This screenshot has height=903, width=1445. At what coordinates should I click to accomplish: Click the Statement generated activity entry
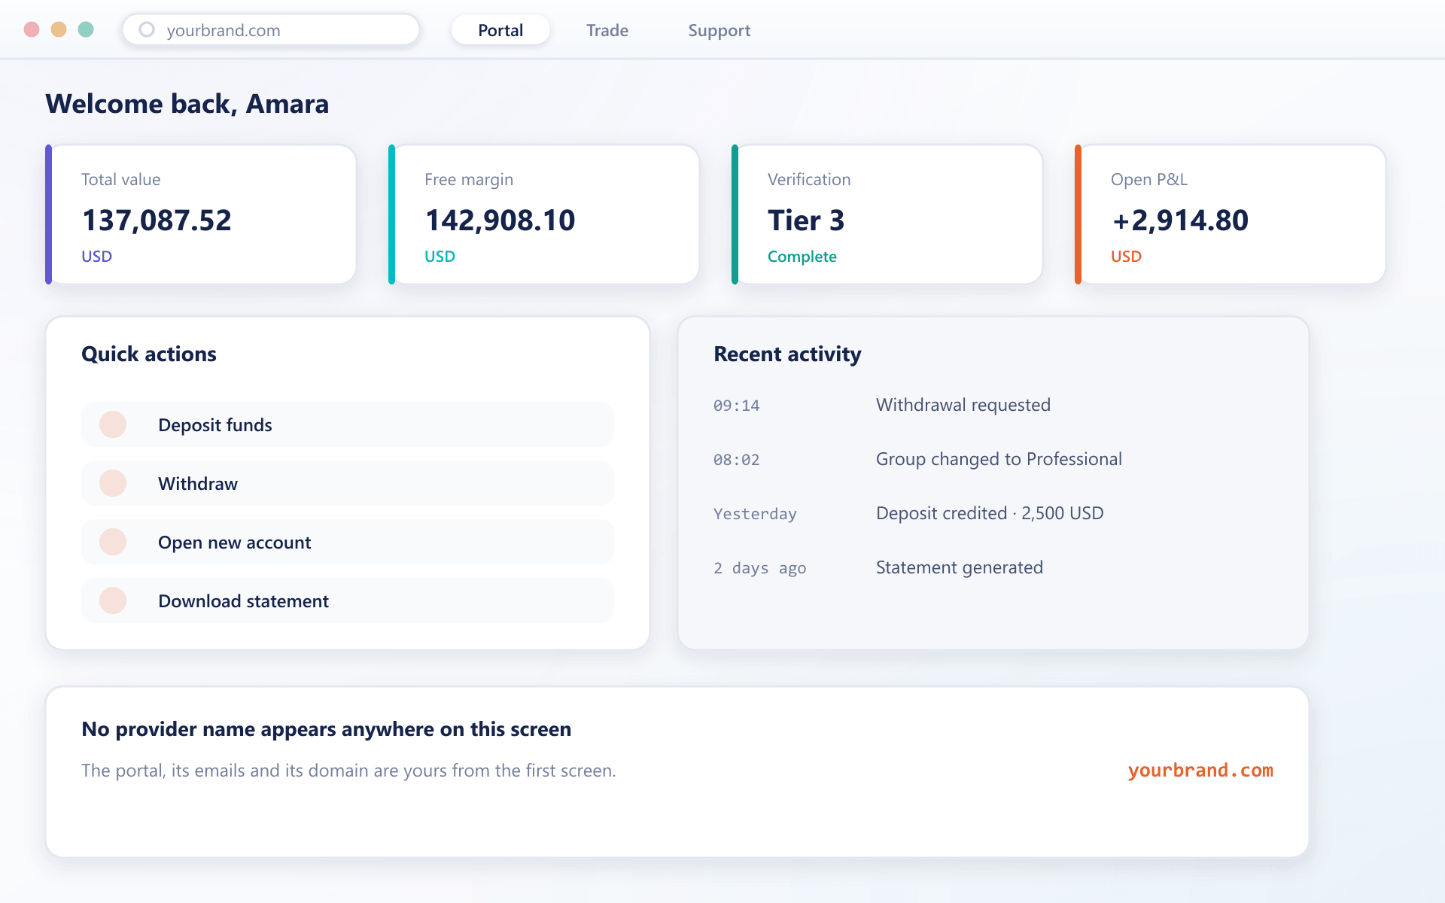[960, 567]
